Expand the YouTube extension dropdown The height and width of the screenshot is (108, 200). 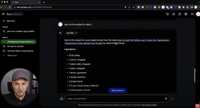[72, 33]
